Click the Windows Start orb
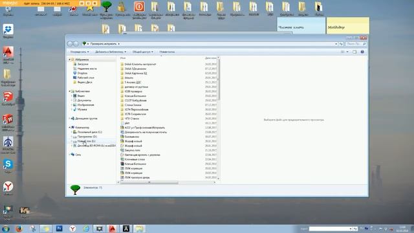Viewport: 414px width, 233px height. click(x=6, y=228)
